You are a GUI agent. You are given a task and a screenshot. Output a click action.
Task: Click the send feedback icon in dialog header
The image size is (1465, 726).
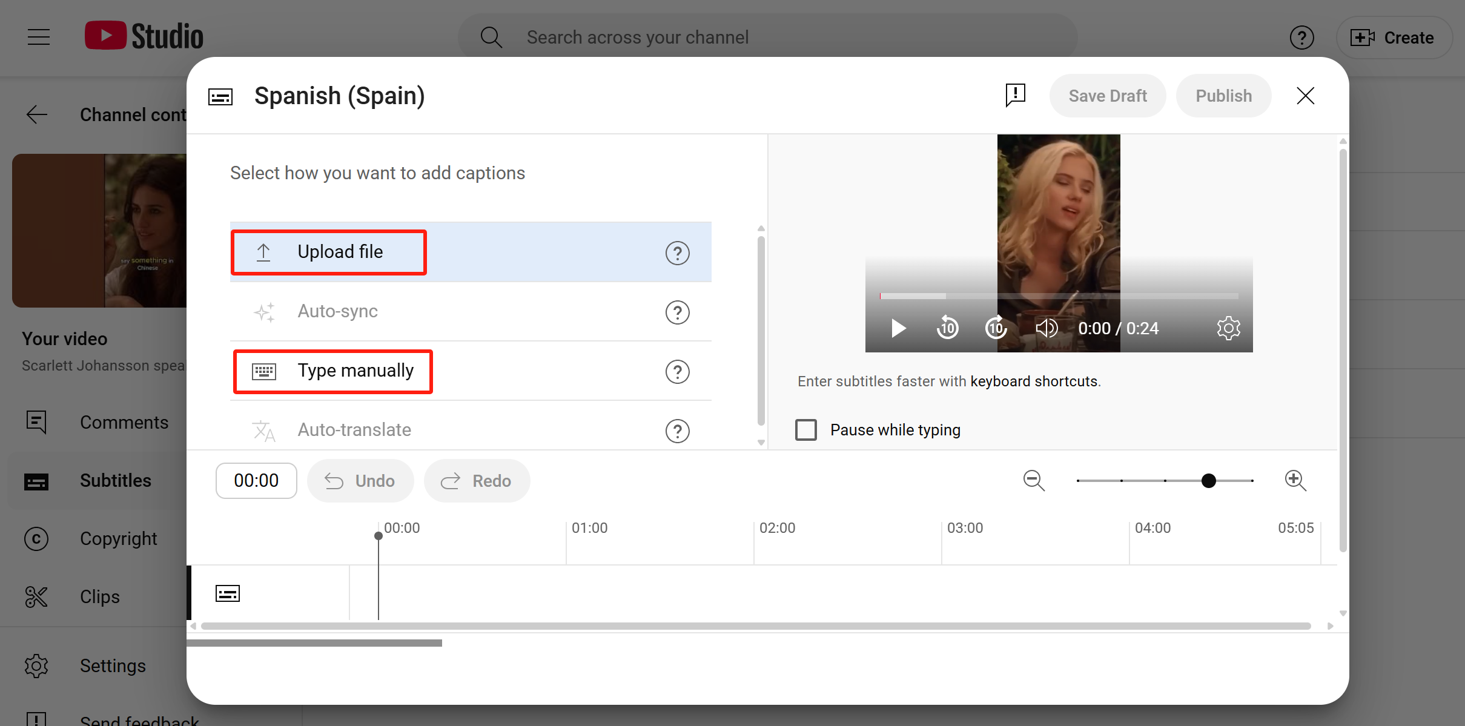pos(1016,96)
